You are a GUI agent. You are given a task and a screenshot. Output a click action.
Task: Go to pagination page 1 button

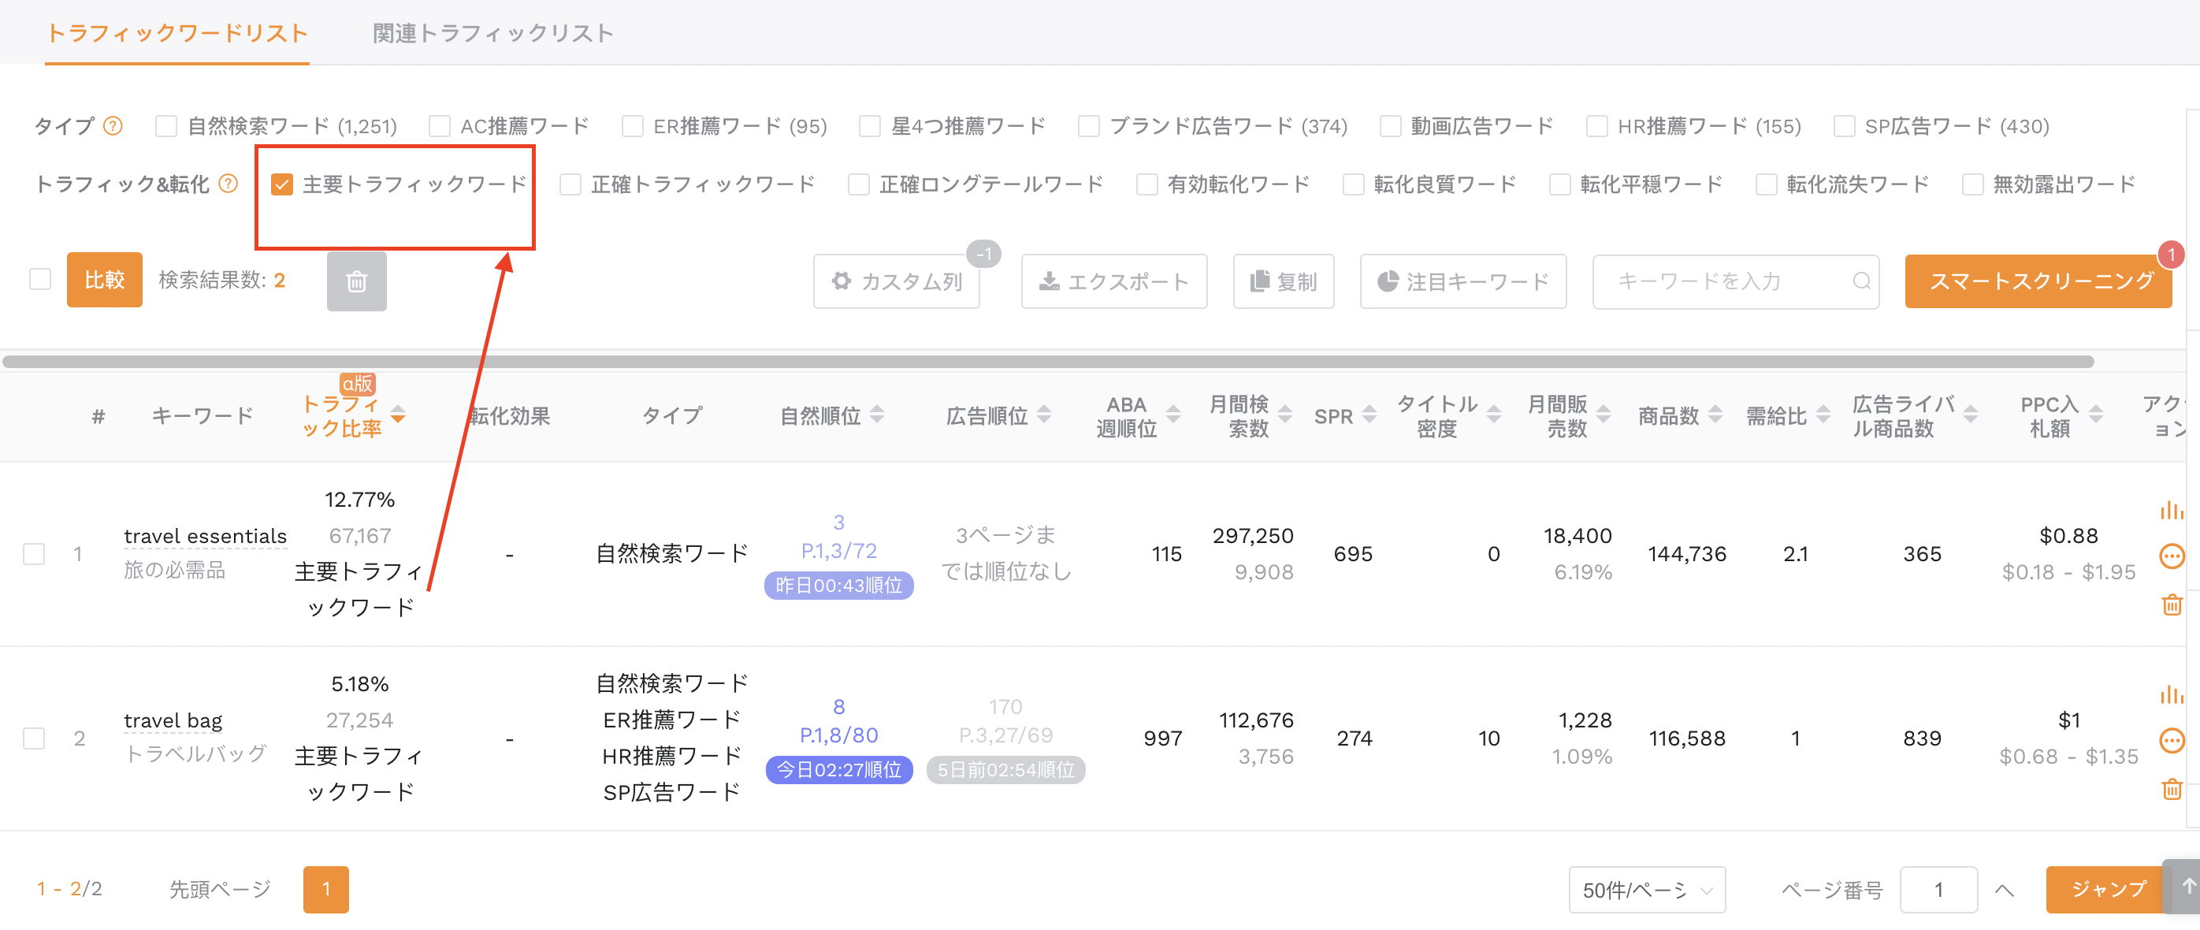pos(325,890)
